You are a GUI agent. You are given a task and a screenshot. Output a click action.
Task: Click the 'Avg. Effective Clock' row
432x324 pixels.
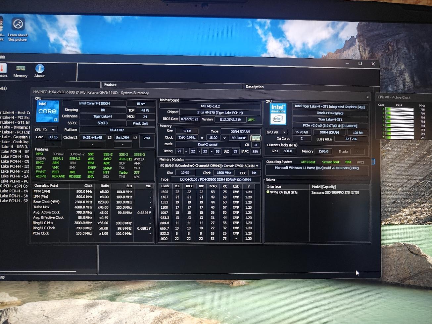click(x=93, y=218)
